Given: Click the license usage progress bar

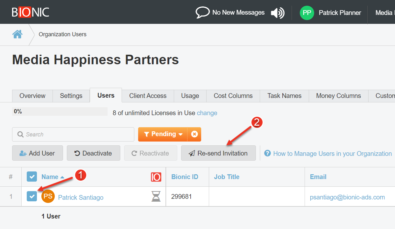Looking at the screenshot, I should click(59, 112).
